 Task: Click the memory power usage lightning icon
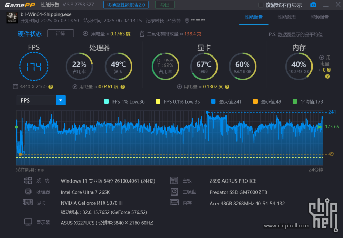pos(322,58)
